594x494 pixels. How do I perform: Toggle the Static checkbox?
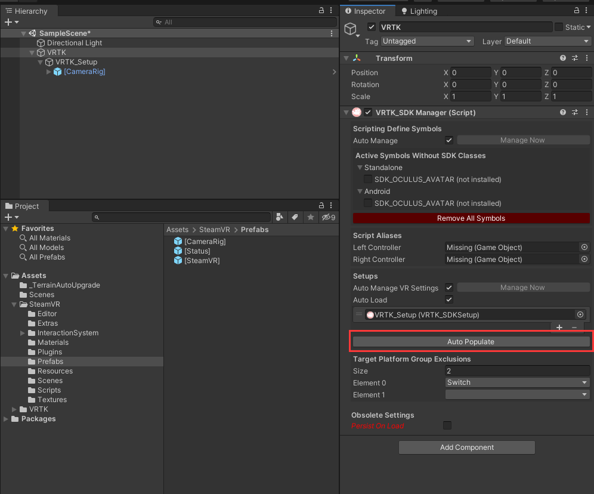click(558, 27)
